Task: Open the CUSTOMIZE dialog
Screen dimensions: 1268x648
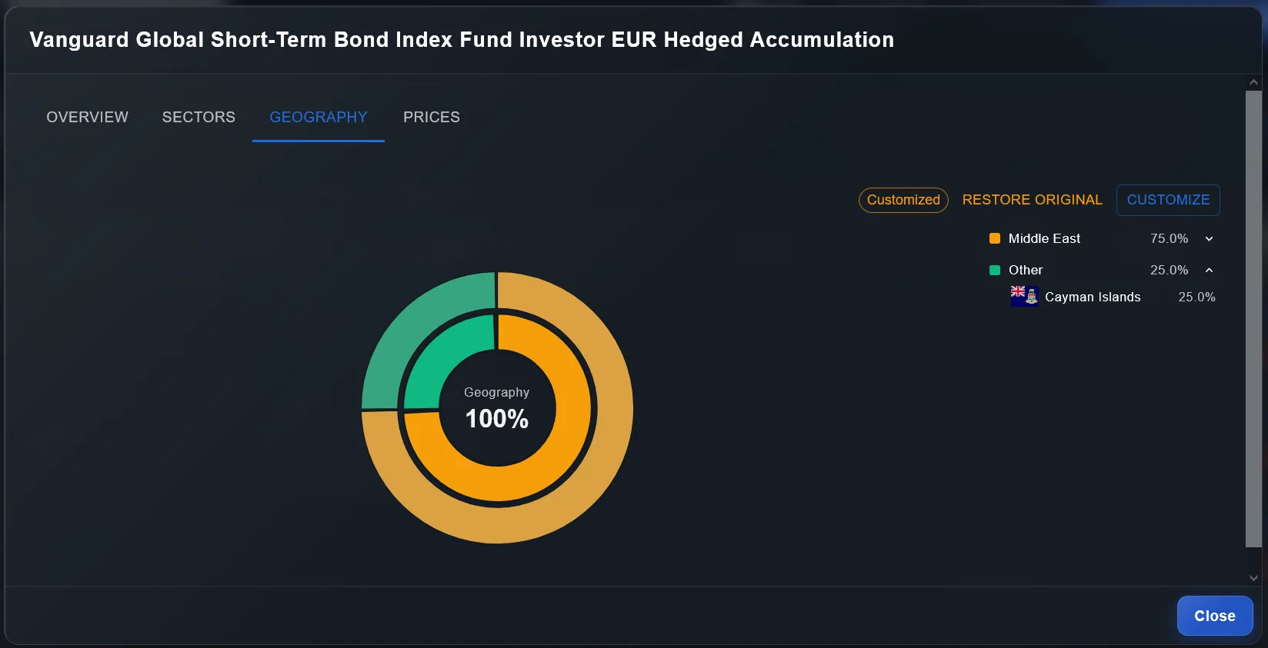Action: 1168,200
